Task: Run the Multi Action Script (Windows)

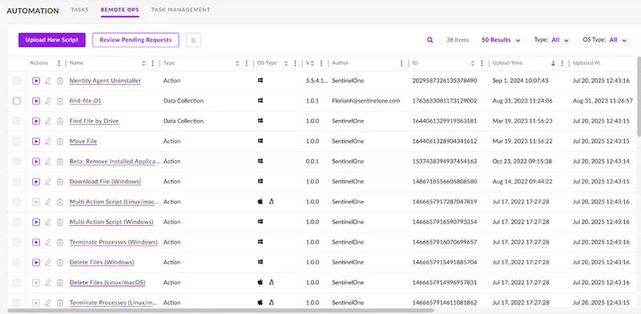Action: 36,222
